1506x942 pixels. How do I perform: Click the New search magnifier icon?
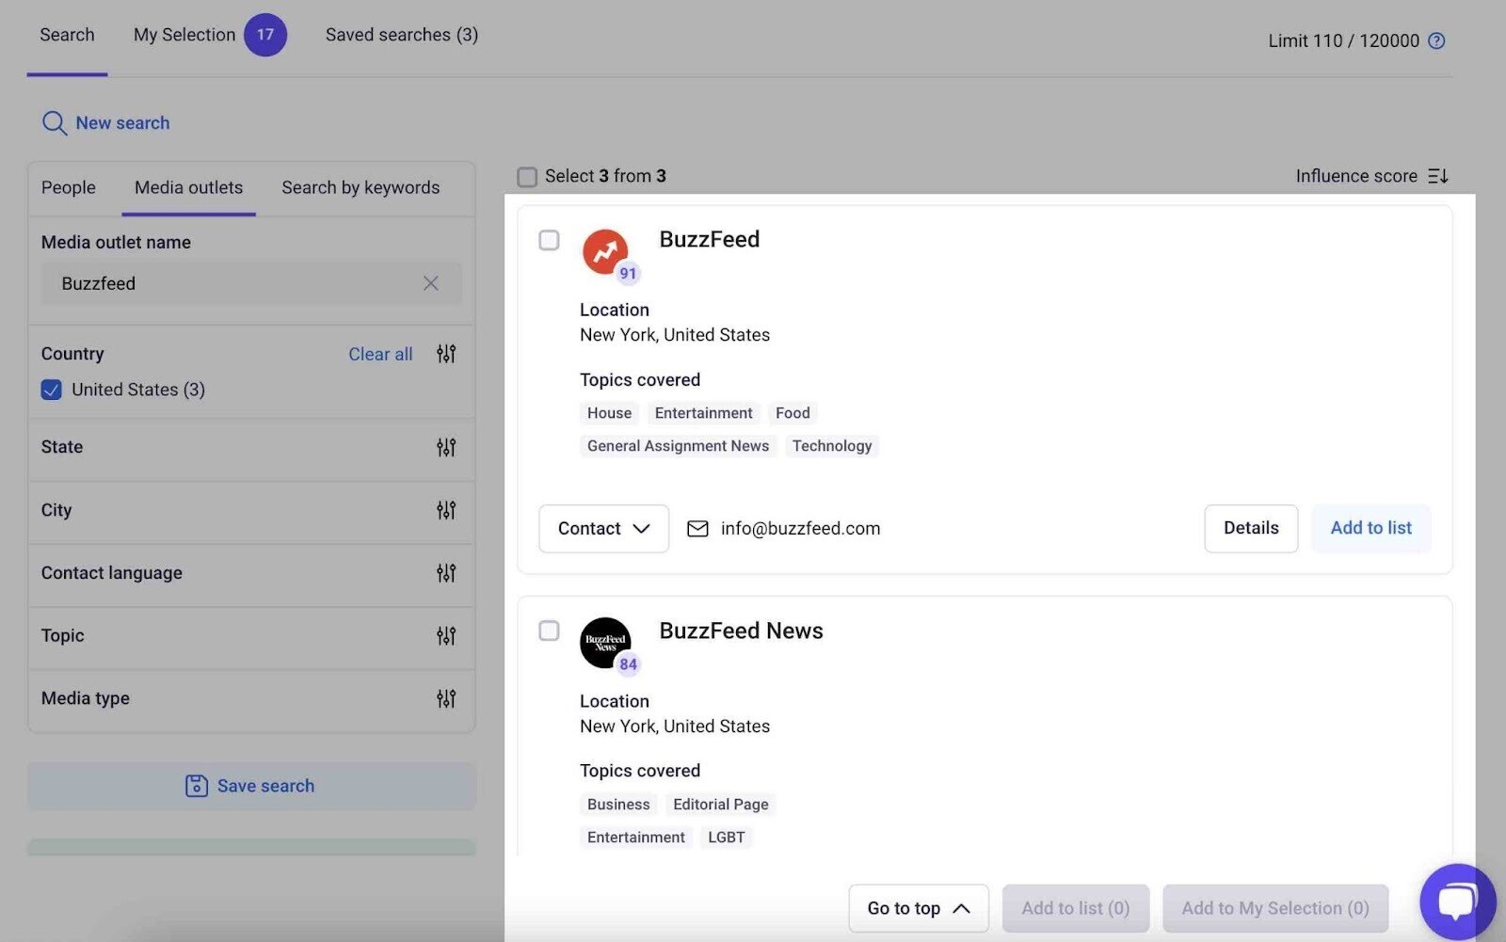pos(55,123)
